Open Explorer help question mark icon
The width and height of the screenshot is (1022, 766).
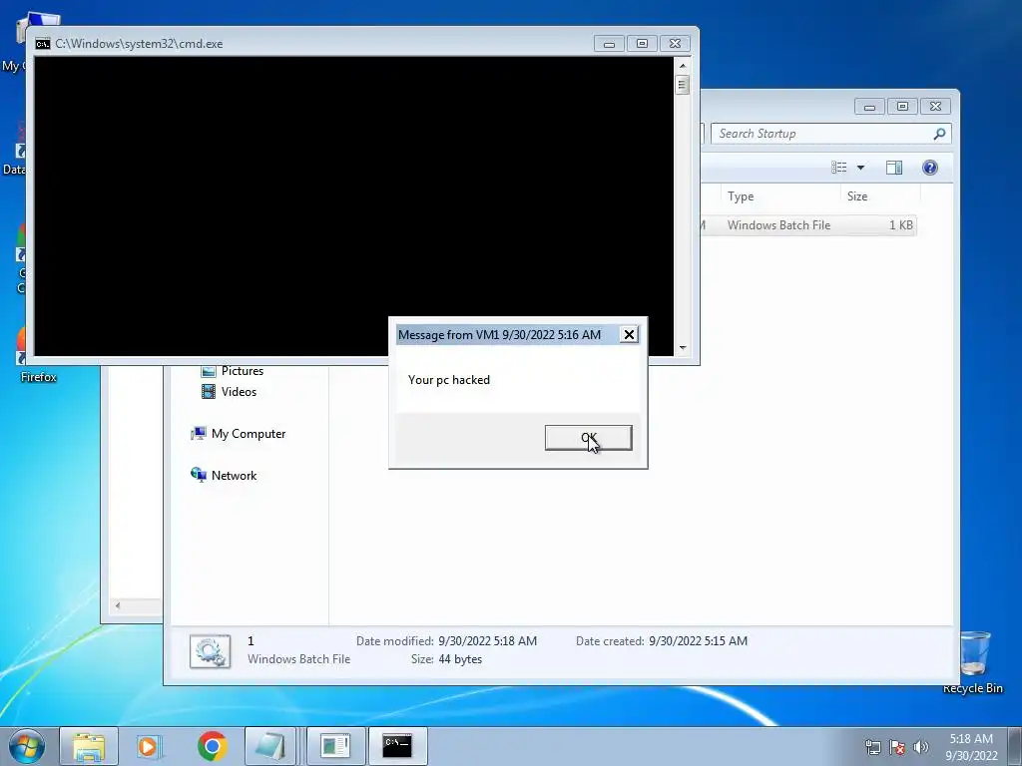coord(930,168)
